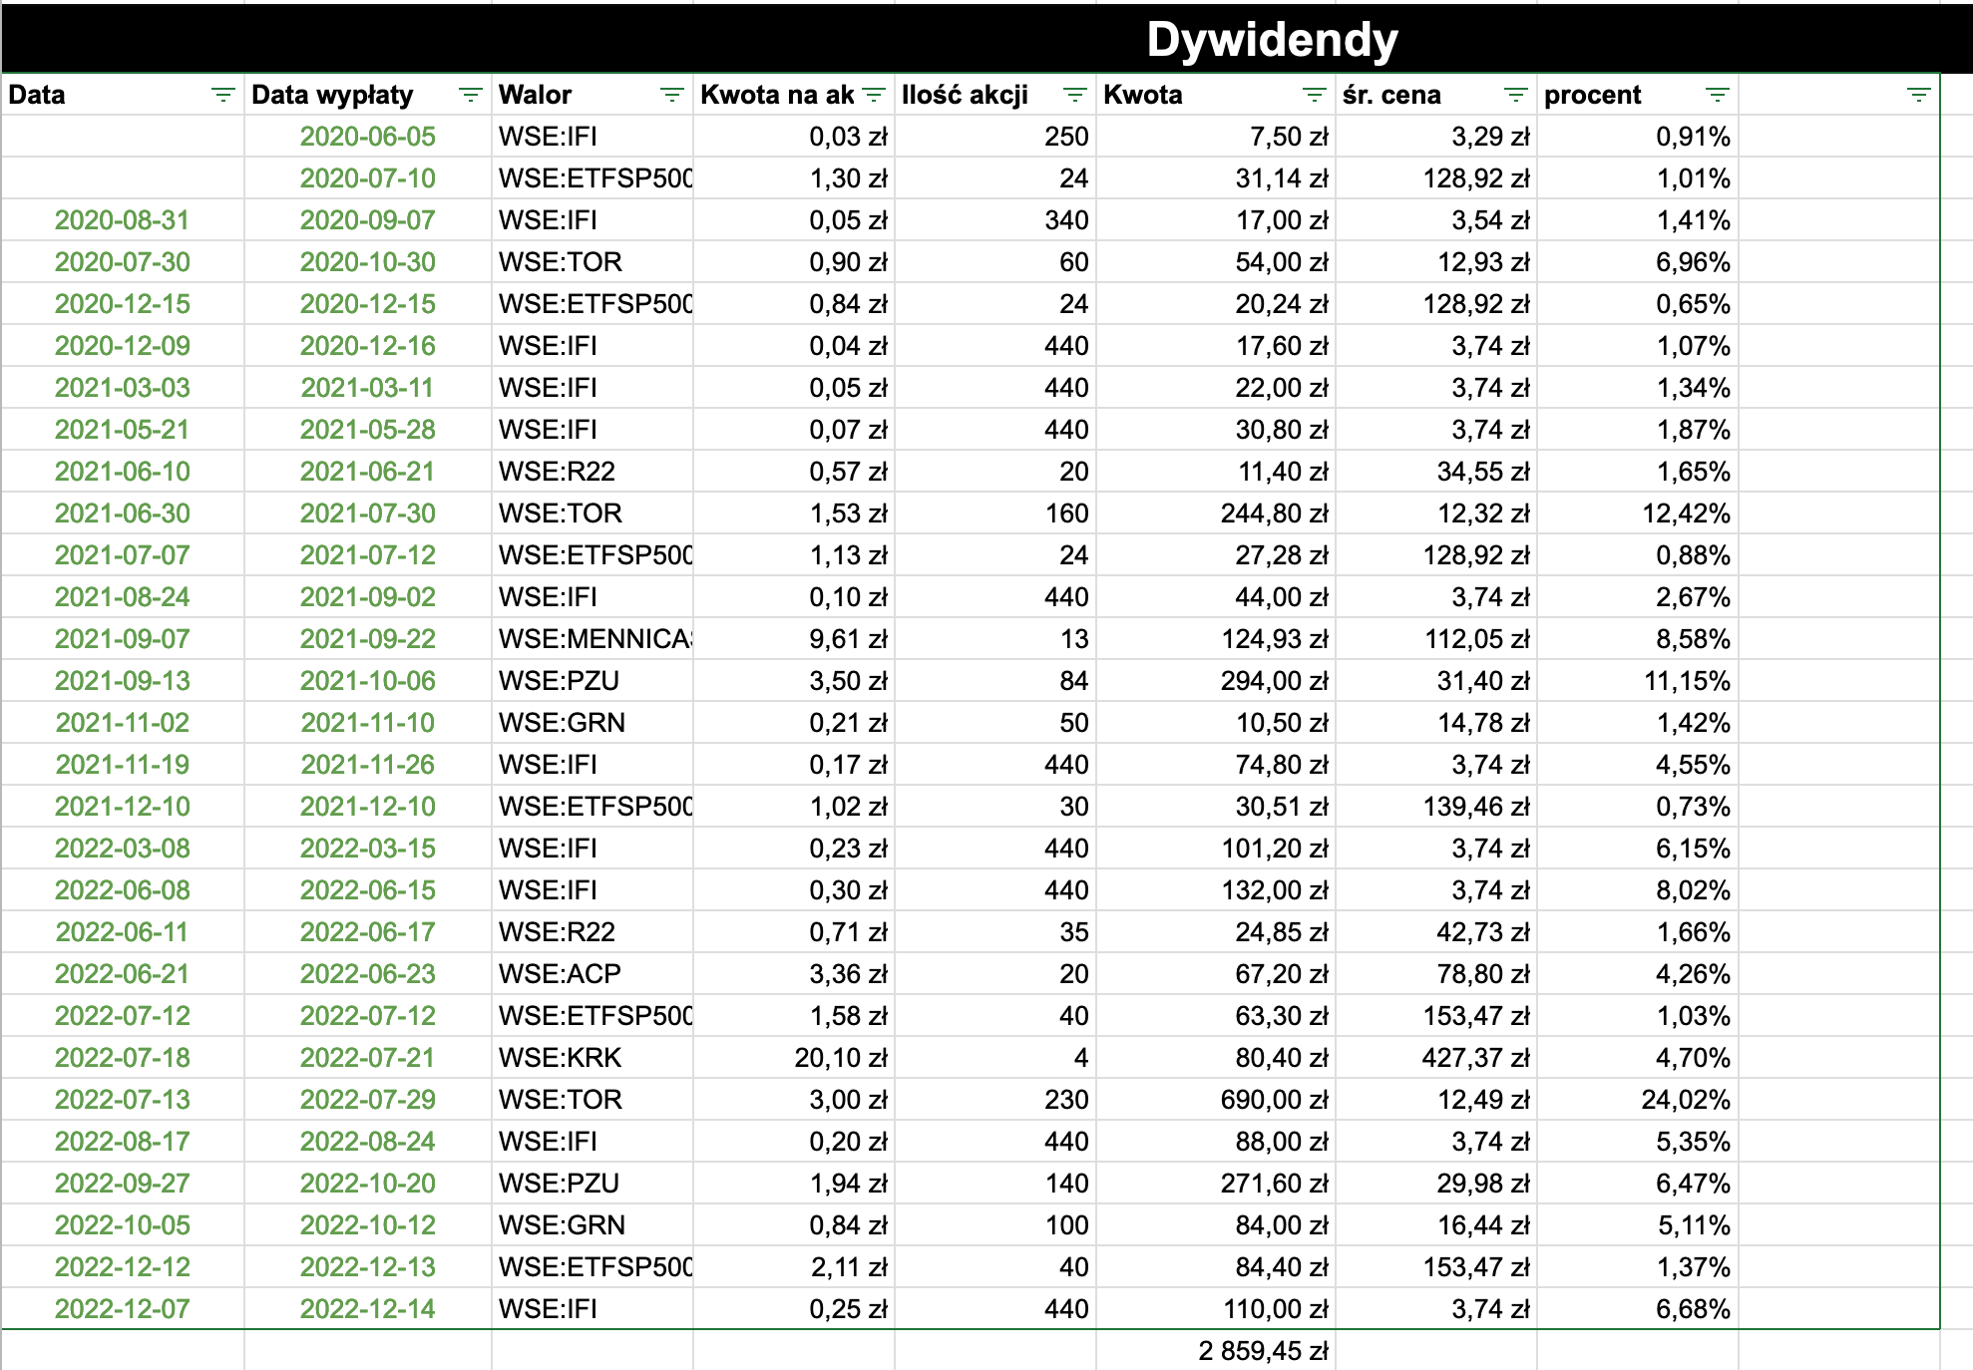Screen dimensions: 1973x1370
Task: Select the 12,42% percent cell
Action: coord(1638,514)
